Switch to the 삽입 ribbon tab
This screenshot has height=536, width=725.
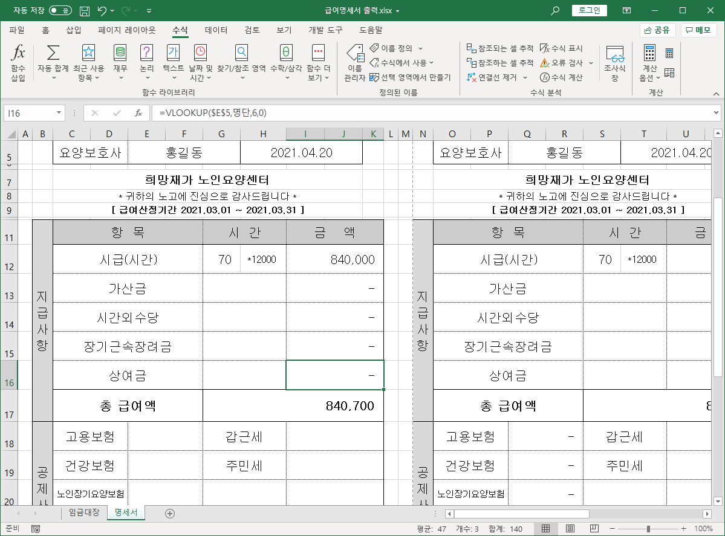[74, 30]
